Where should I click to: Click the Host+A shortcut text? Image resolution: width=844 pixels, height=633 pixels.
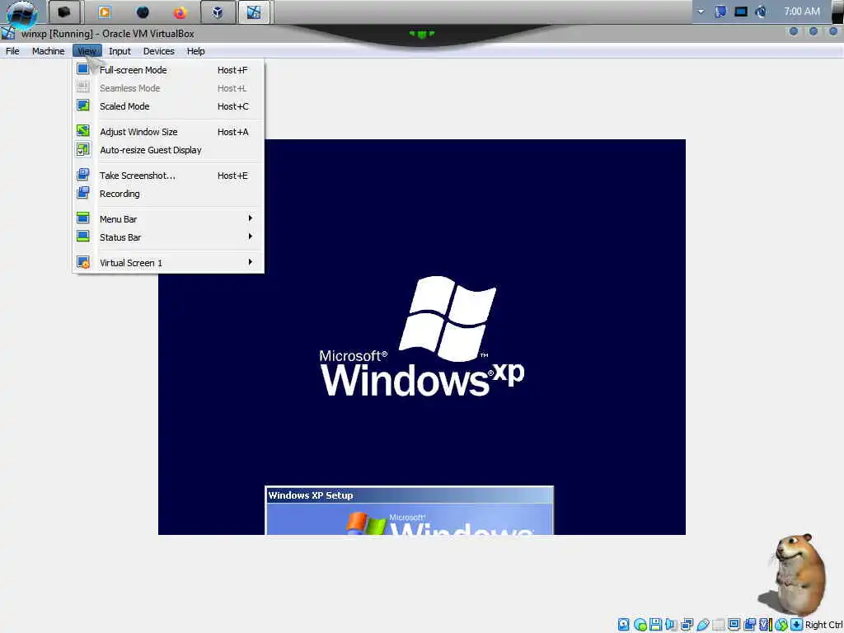click(232, 132)
